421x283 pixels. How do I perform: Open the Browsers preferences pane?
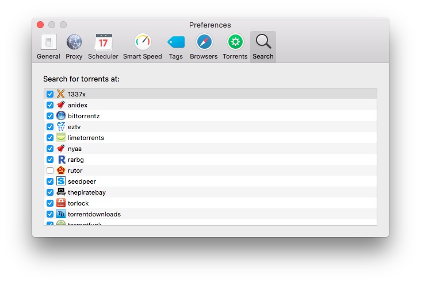(x=204, y=46)
